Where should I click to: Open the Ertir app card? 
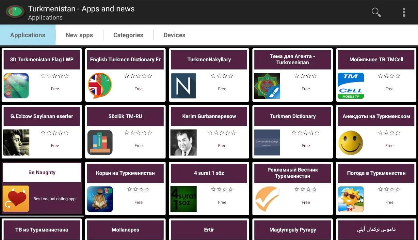[x=209, y=230]
